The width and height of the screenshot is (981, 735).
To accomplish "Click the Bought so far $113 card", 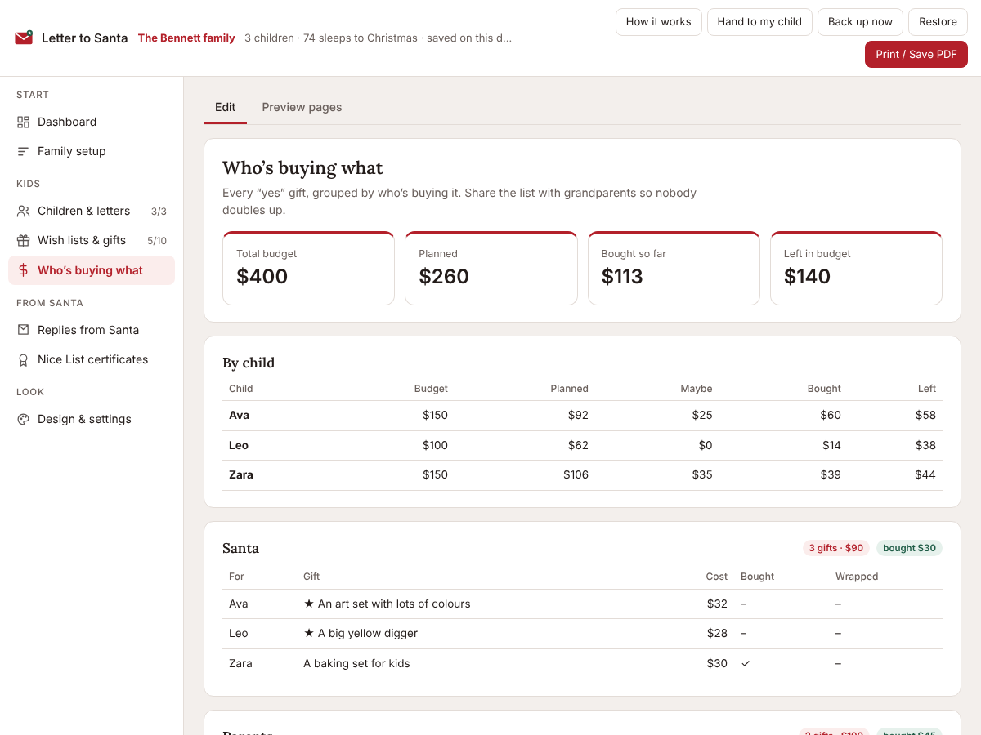I will [x=674, y=268].
